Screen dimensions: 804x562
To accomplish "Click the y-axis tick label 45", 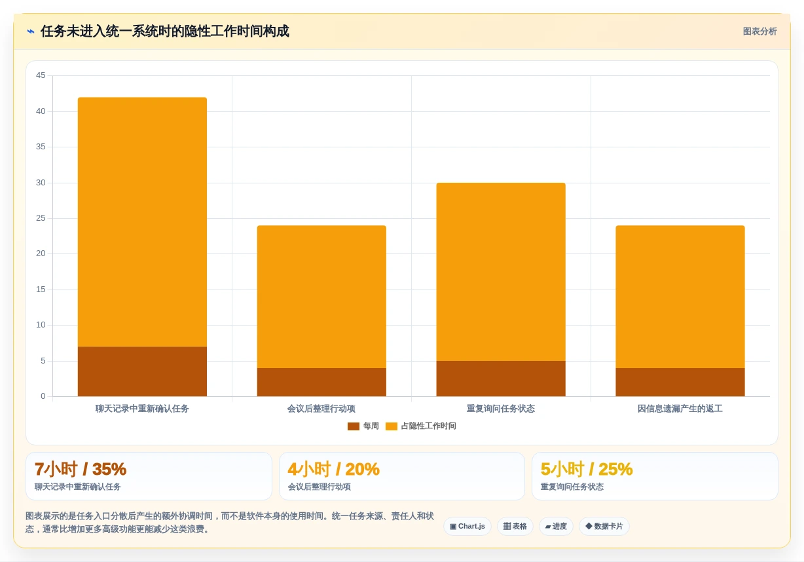I will coord(41,75).
